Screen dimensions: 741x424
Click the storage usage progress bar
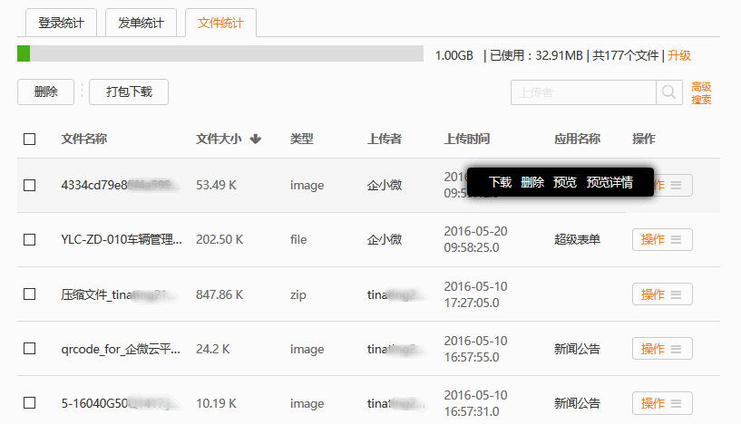point(220,53)
